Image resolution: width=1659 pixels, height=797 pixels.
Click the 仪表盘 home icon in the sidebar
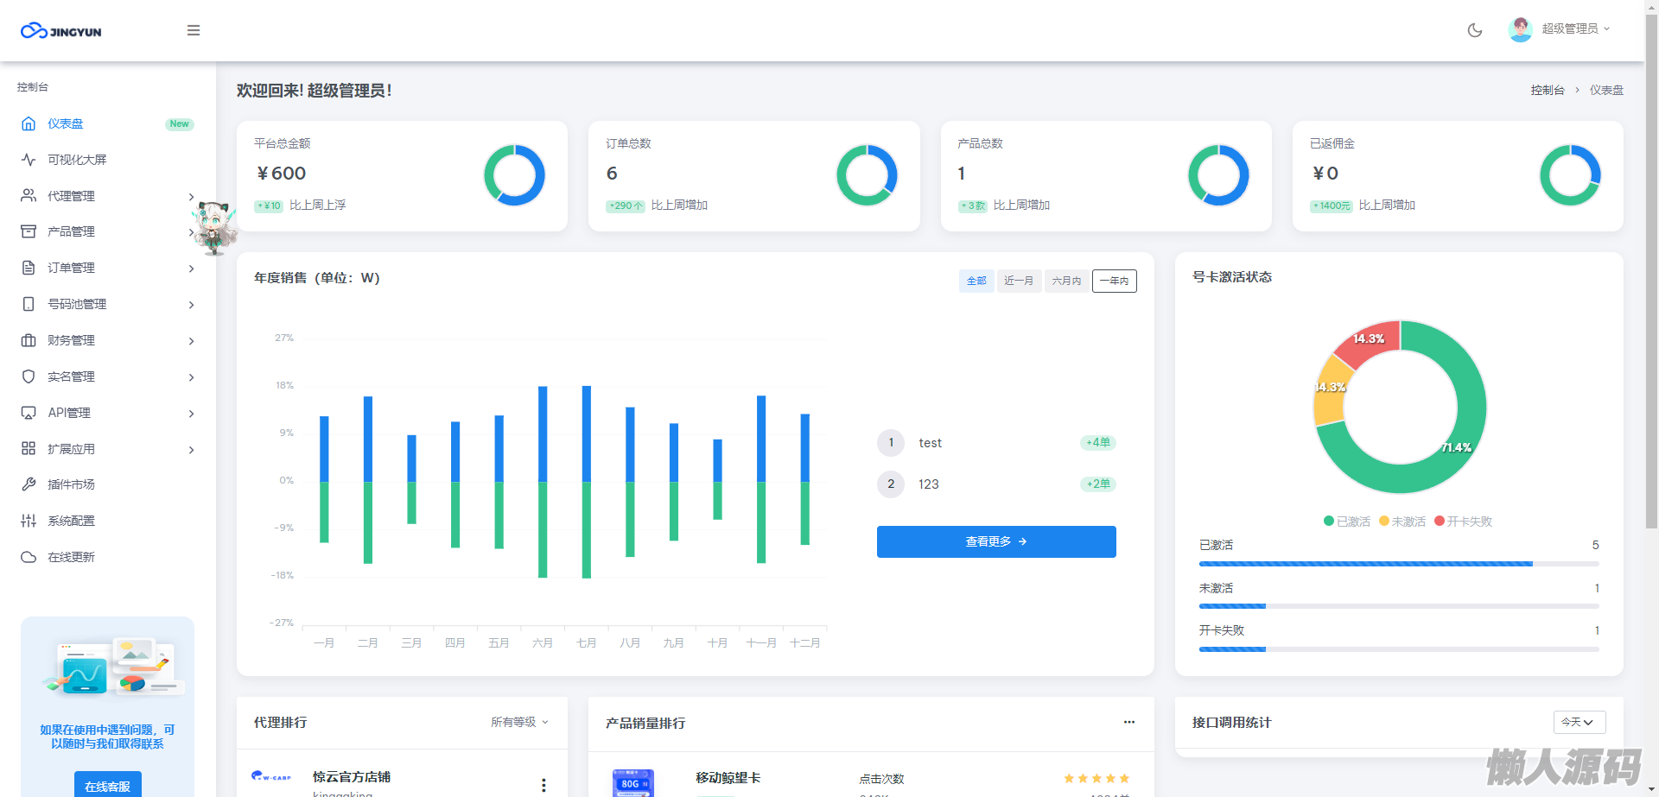pos(29,123)
